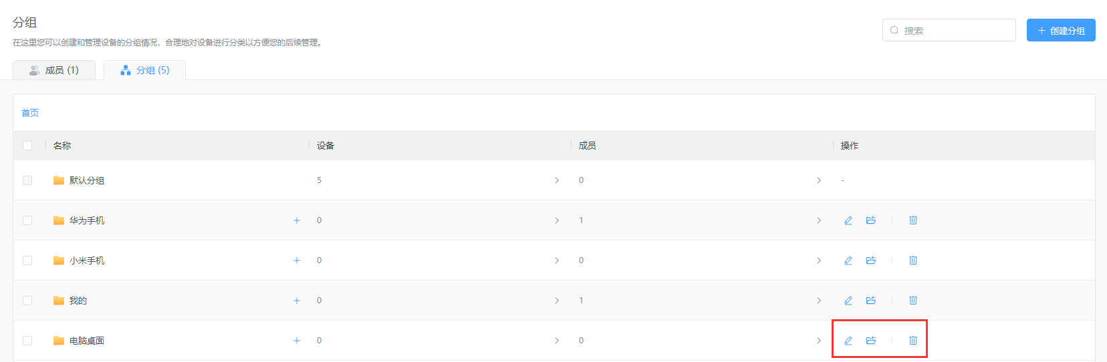
Task: Click the move-folder icon for 小米手机
Action: pos(871,260)
